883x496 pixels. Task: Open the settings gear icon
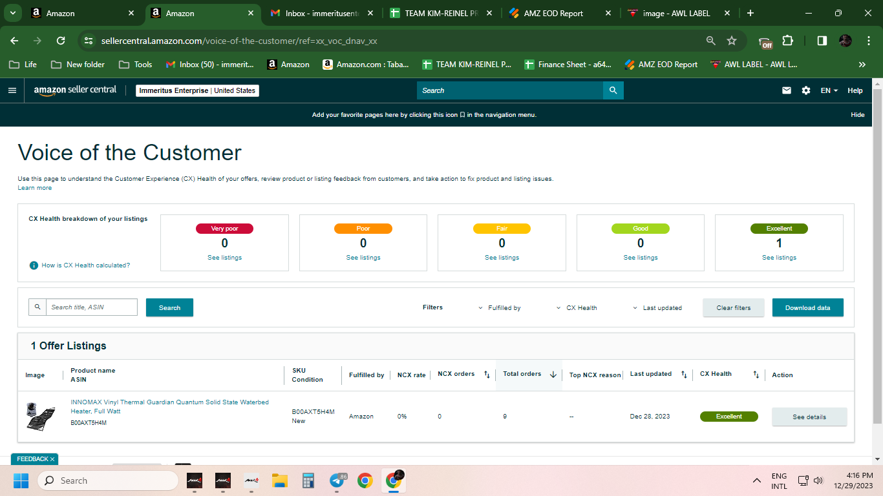pyautogui.click(x=806, y=90)
